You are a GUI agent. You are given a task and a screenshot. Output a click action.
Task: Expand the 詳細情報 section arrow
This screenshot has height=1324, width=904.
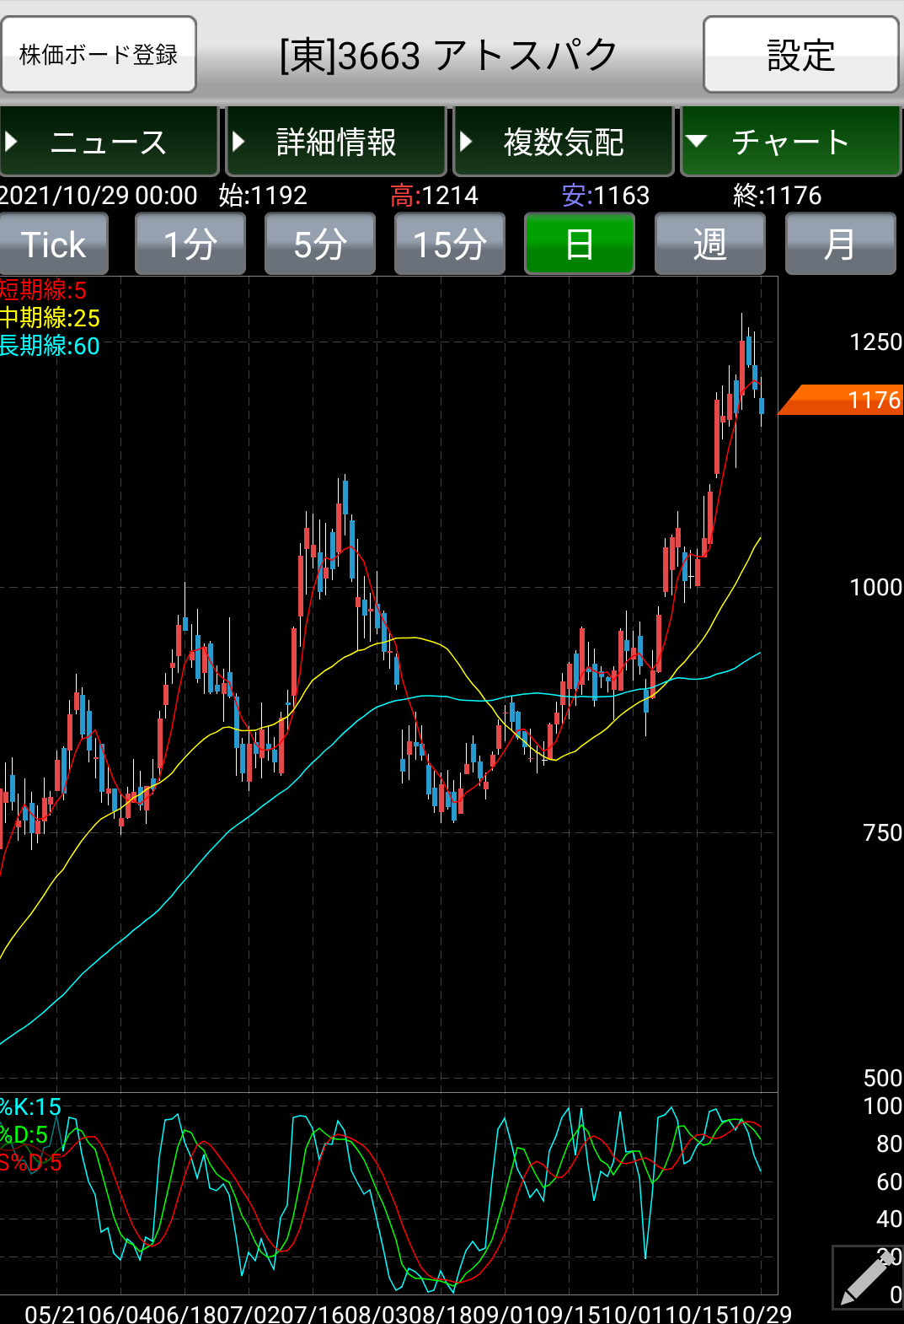point(238,142)
